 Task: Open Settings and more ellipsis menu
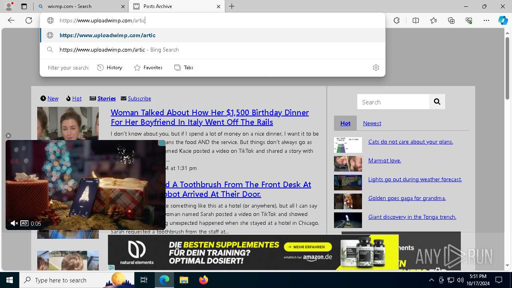click(486, 20)
